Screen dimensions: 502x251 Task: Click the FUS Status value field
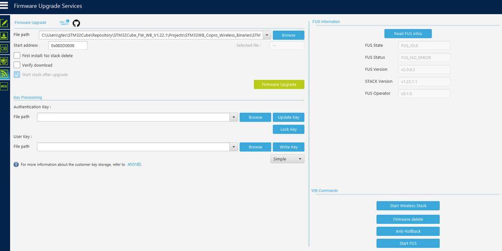click(x=425, y=58)
